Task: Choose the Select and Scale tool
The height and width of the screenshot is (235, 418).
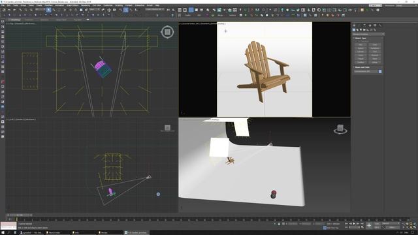Action: click(x=81, y=10)
